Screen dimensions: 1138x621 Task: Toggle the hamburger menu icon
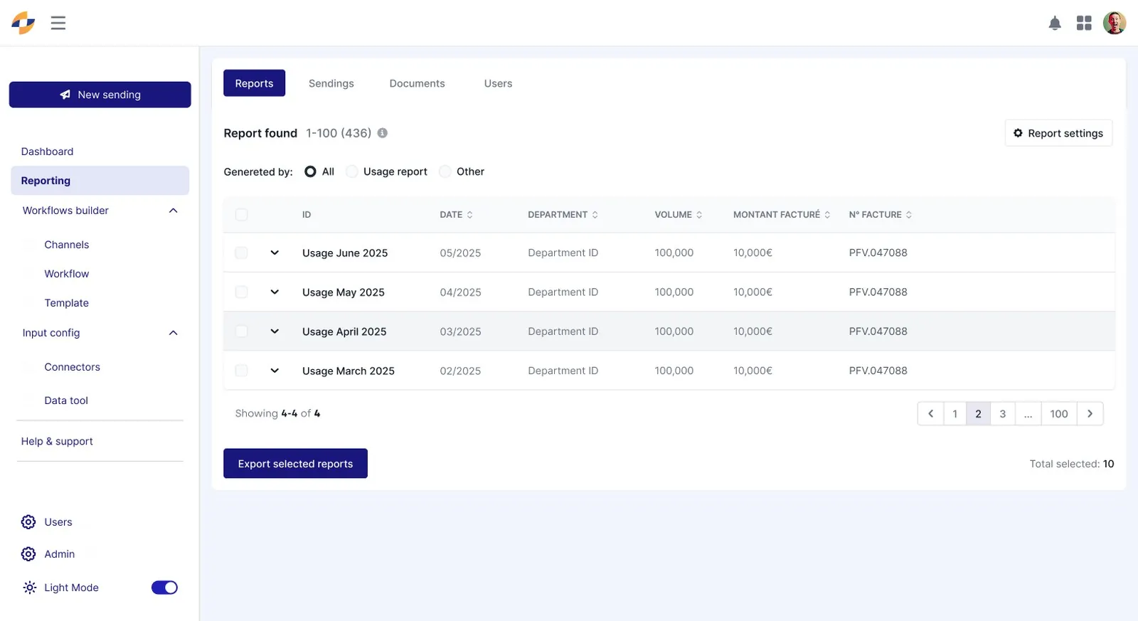58,23
